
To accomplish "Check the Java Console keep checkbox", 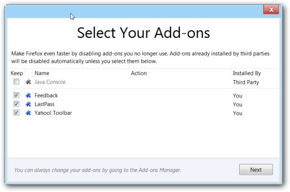I will click(16, 82).
